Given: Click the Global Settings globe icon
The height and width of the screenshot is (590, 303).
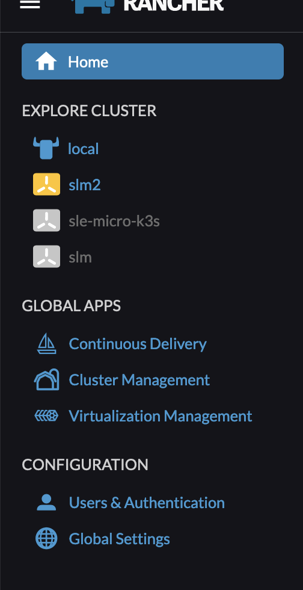Looking at the screenshot, I should [x=47, y=538].
